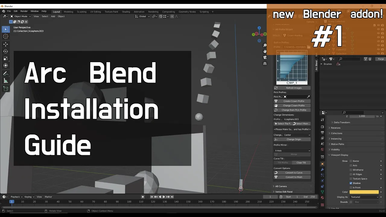Select the Measure tool

[5, 81]
